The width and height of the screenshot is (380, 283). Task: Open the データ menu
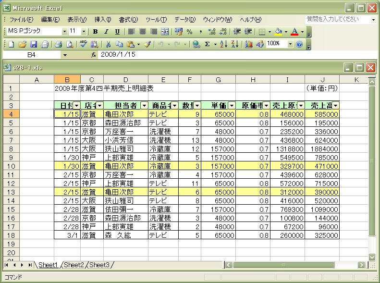(184, 20)
